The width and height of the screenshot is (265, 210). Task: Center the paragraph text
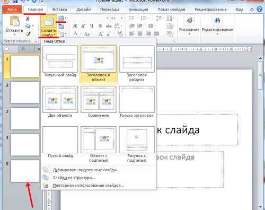pos(140,33)
